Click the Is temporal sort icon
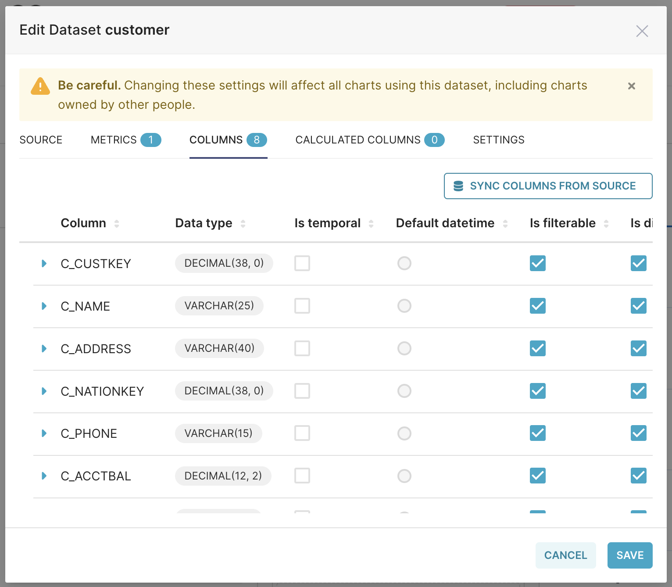 click(371, 224)
